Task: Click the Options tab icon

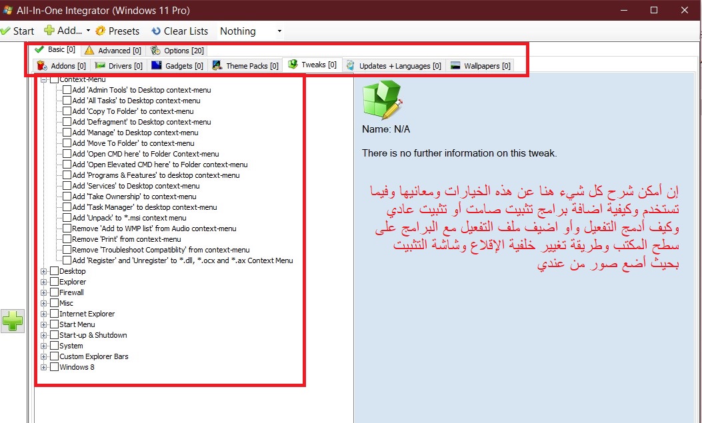Action: [155, 51]
